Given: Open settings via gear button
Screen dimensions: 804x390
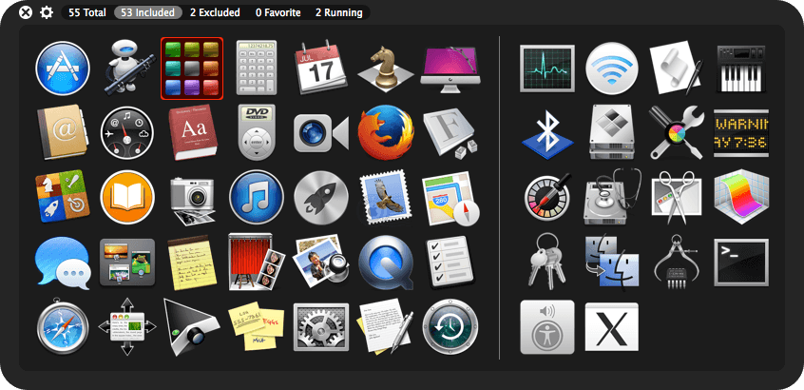Looking at the screenshot, I should (47, 12).
